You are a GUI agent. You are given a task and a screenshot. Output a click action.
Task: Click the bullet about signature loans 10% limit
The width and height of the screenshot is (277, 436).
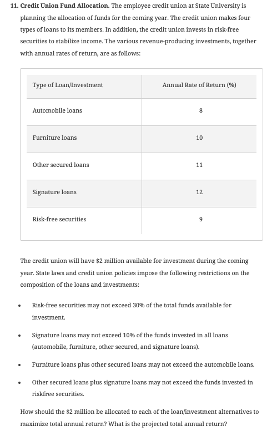pyautogui.click(x=130, y=341)
